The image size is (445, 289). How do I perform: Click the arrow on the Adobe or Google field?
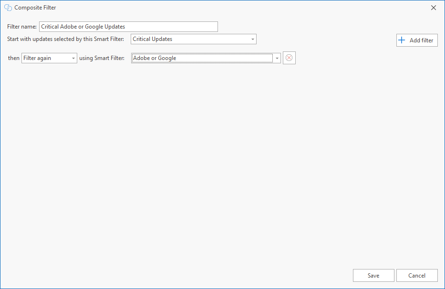pos(277,57)
